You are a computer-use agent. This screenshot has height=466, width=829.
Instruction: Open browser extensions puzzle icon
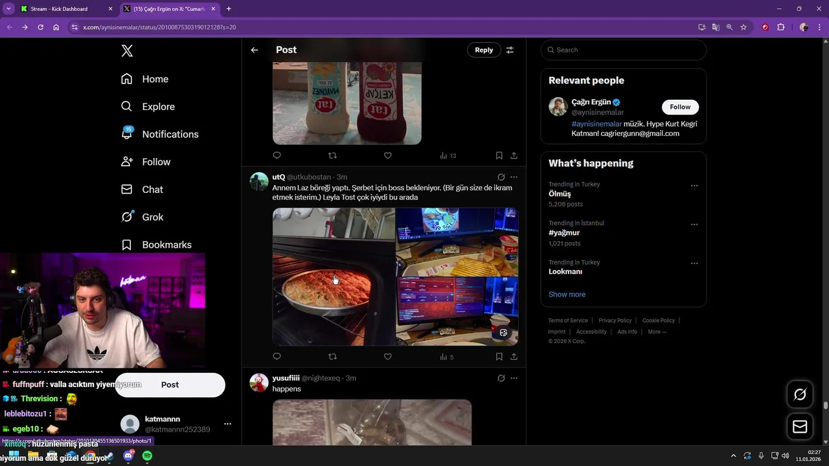click(780, 27)
